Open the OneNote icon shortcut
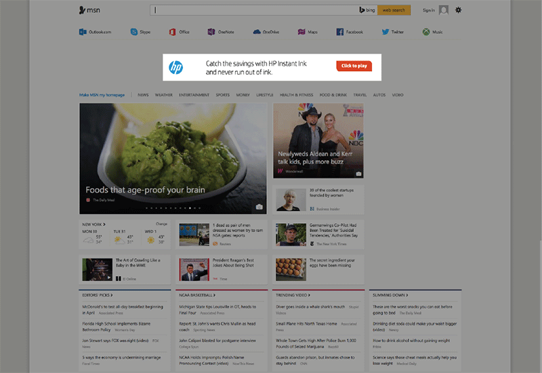 211,32
